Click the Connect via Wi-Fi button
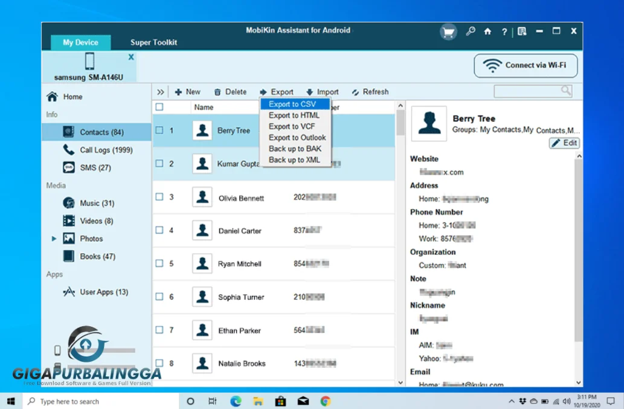Viewport: 624px width, 409px height. pos(526,66)
